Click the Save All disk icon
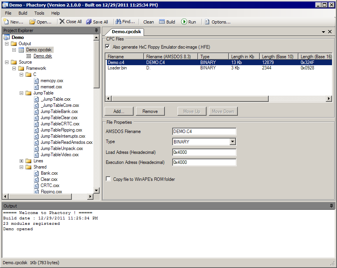This screenshot has width=337, height=268. pos(89,22)
